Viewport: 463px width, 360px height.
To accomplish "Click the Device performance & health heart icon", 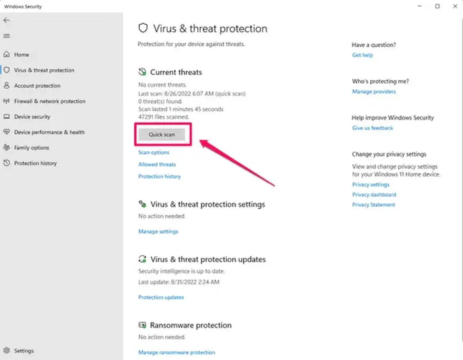I will click(7, 132).
